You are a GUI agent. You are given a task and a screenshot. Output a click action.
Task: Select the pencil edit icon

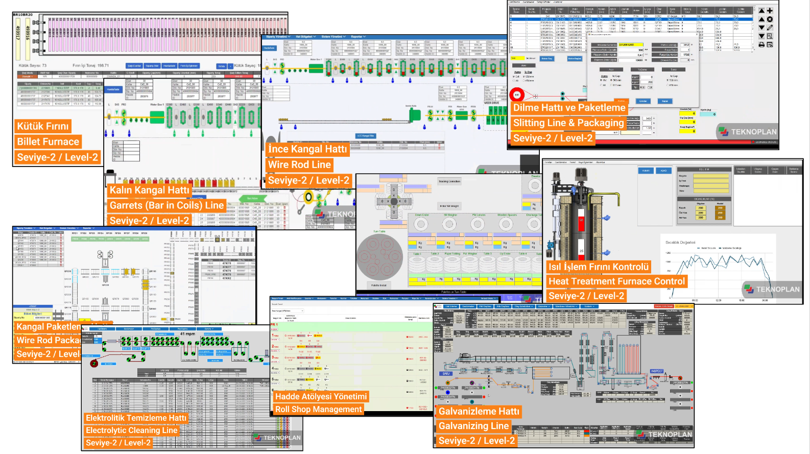point(770,28)
